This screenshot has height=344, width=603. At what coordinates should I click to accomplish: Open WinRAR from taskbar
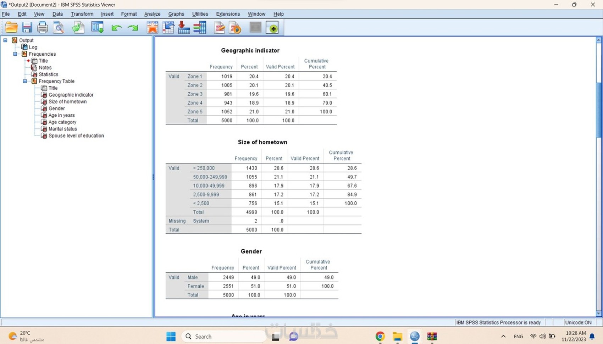[432, 336]
